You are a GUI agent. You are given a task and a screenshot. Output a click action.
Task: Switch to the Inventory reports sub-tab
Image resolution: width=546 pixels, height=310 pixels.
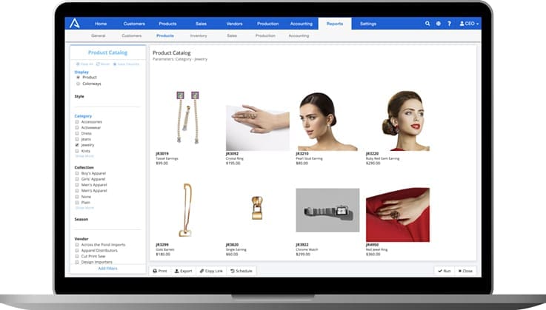pos(198,36)
